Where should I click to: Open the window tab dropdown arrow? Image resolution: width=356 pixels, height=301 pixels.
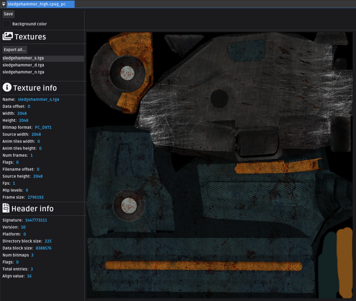[4, 4]
